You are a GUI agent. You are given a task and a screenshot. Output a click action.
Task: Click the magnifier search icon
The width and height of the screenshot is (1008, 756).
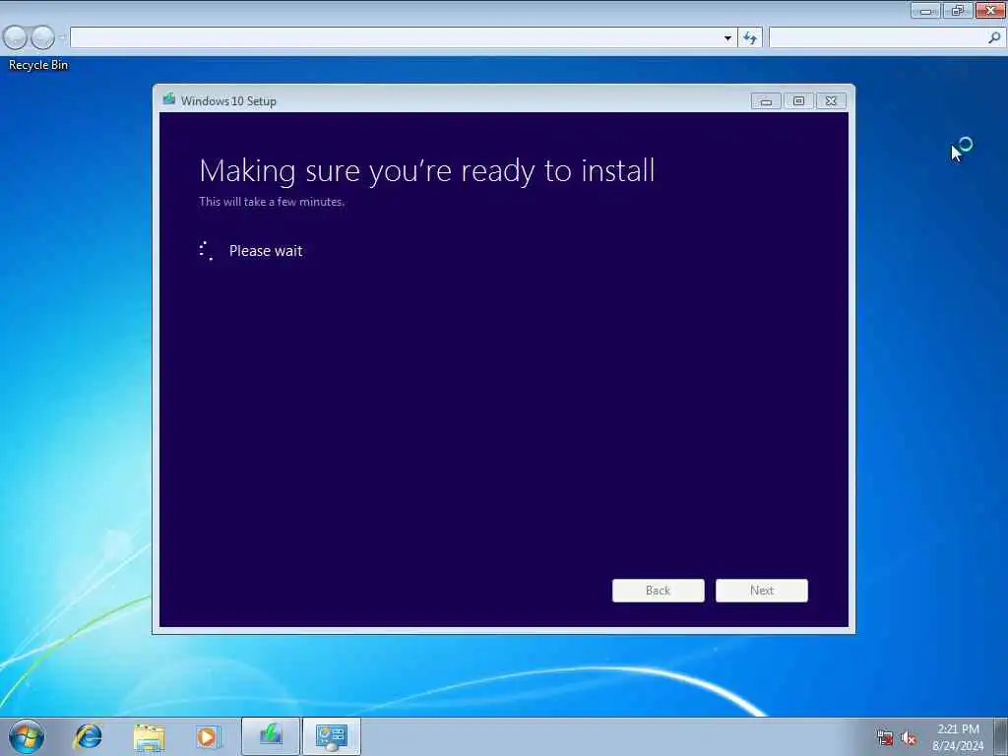click(x=994, y=38)
